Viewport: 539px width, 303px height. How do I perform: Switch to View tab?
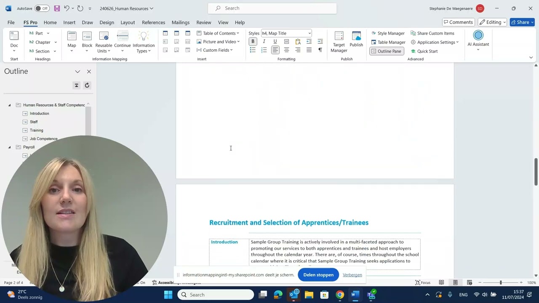coord(223,22)
